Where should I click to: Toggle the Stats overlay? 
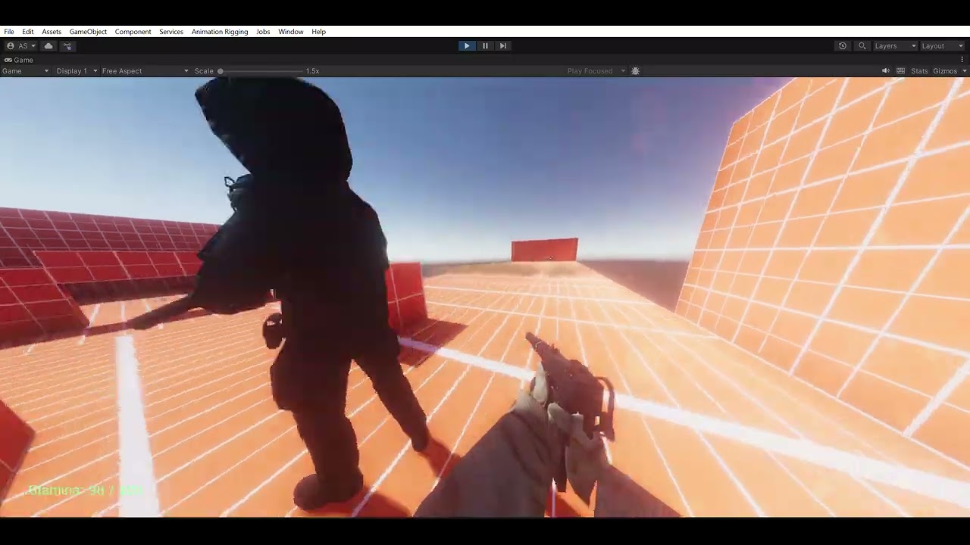tap(919, 71)
